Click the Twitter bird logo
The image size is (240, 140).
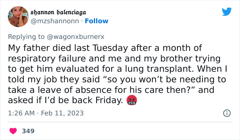coord(227,12)
